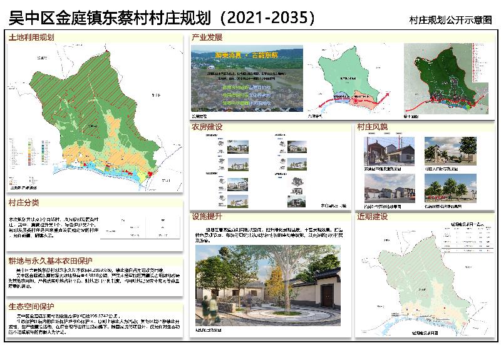Click the 土地利用规划 section heading
Image resolution: width=501 pixels, height=353 pixels.
(32, 38)
